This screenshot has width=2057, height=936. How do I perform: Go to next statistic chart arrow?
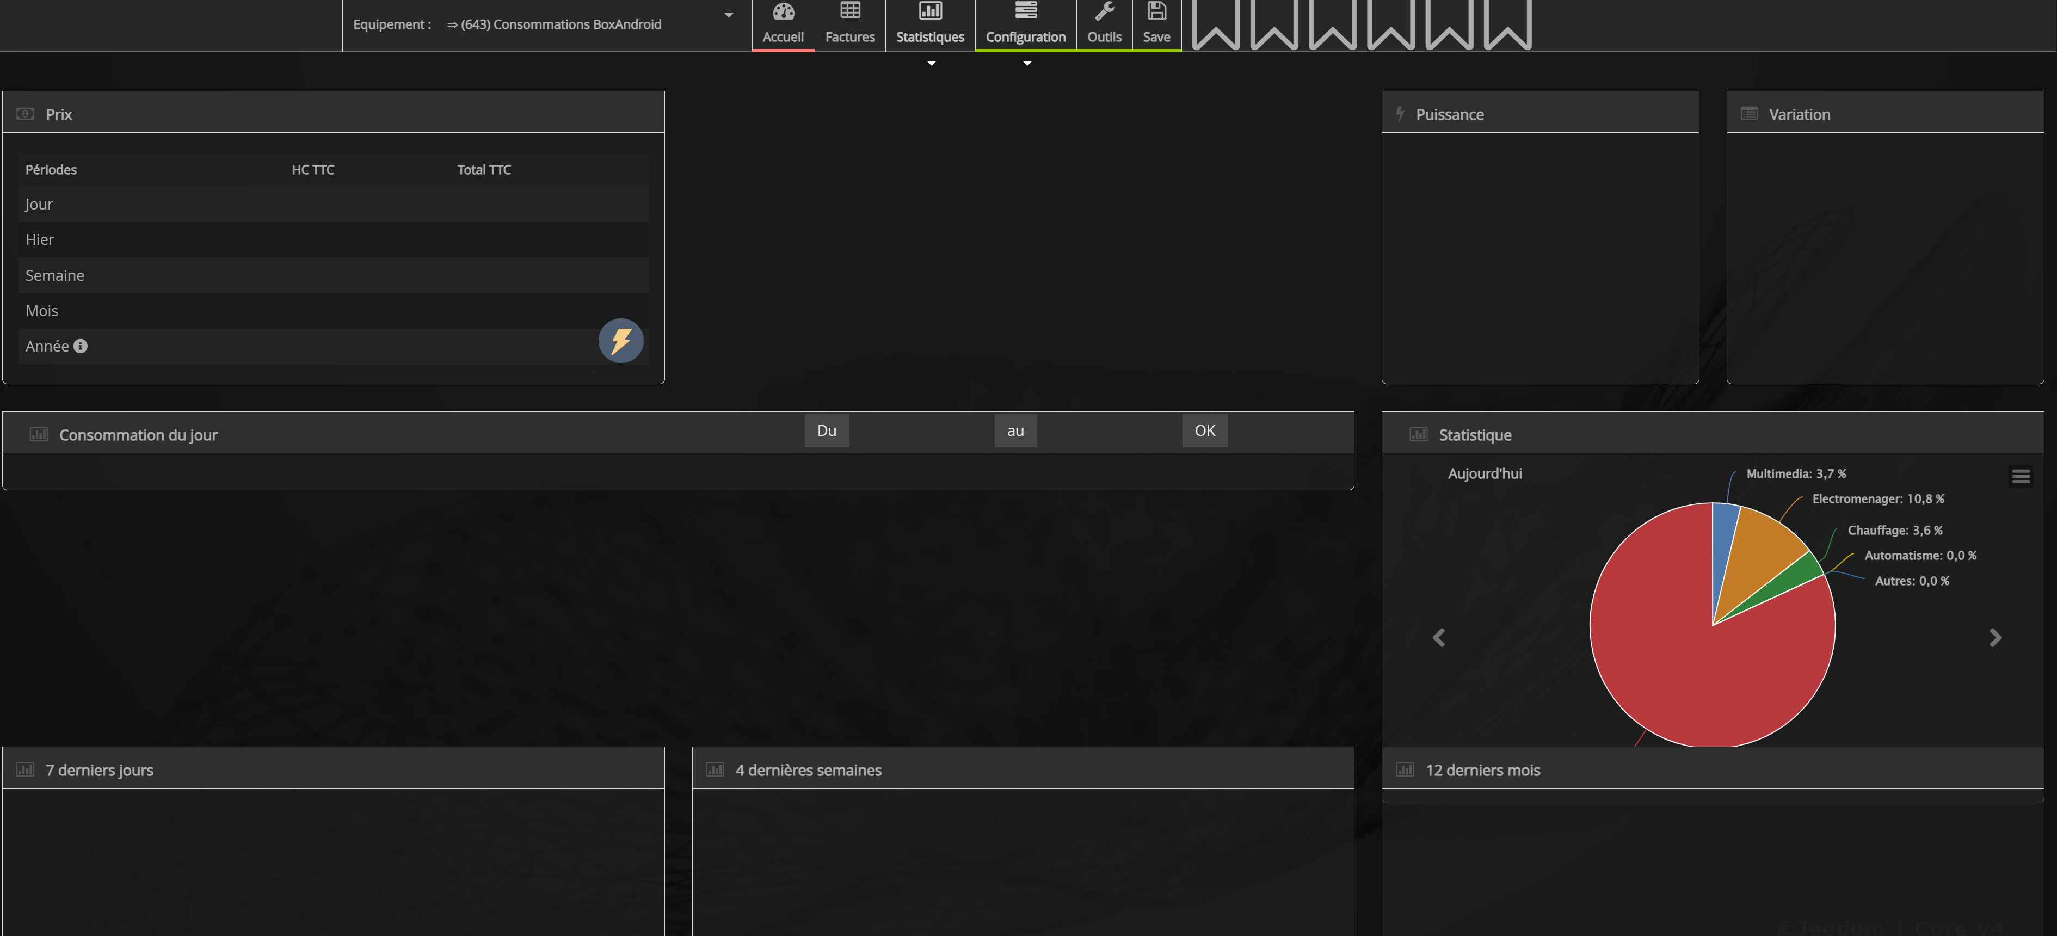click(1995, 637)
